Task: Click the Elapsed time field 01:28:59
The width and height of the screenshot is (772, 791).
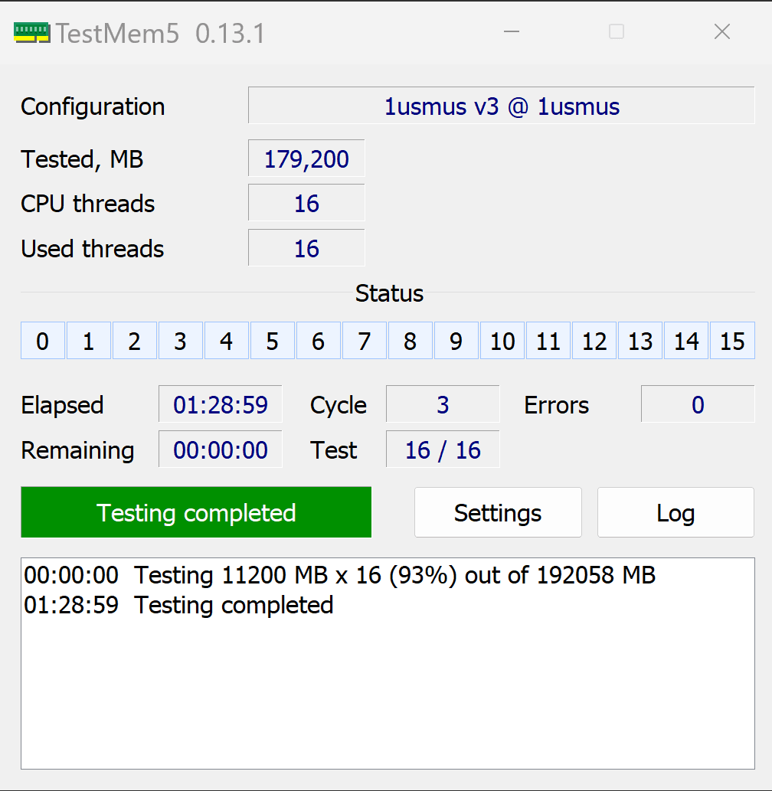Action: pyautogui.click(x=221, y=404)
